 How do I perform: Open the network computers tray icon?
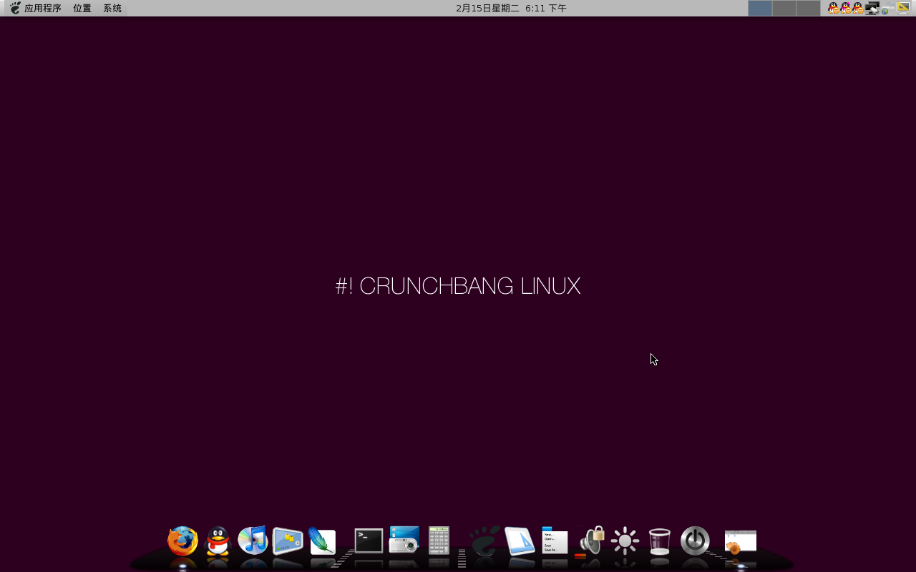[x=872, y=9]
